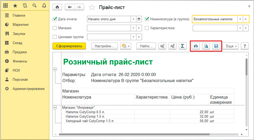Open Маркетинг section

click(21, 25)
